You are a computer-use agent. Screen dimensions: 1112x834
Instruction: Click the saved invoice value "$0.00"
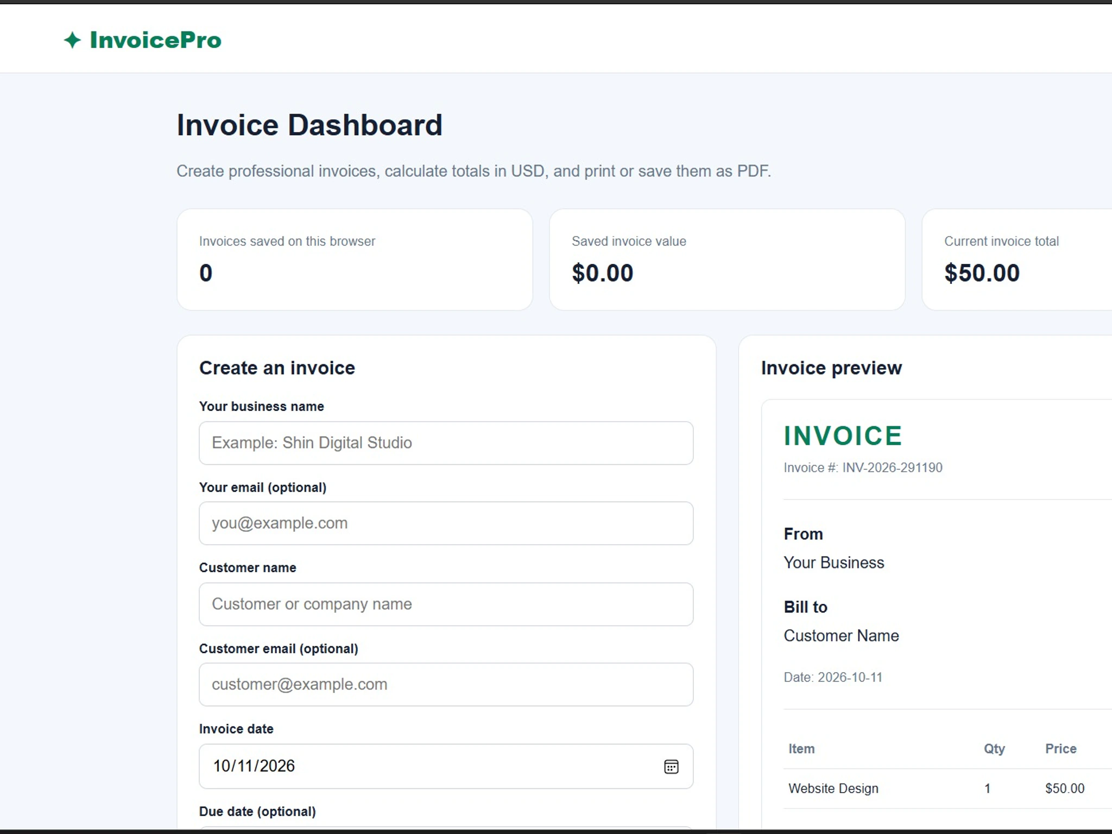[603, 273]
